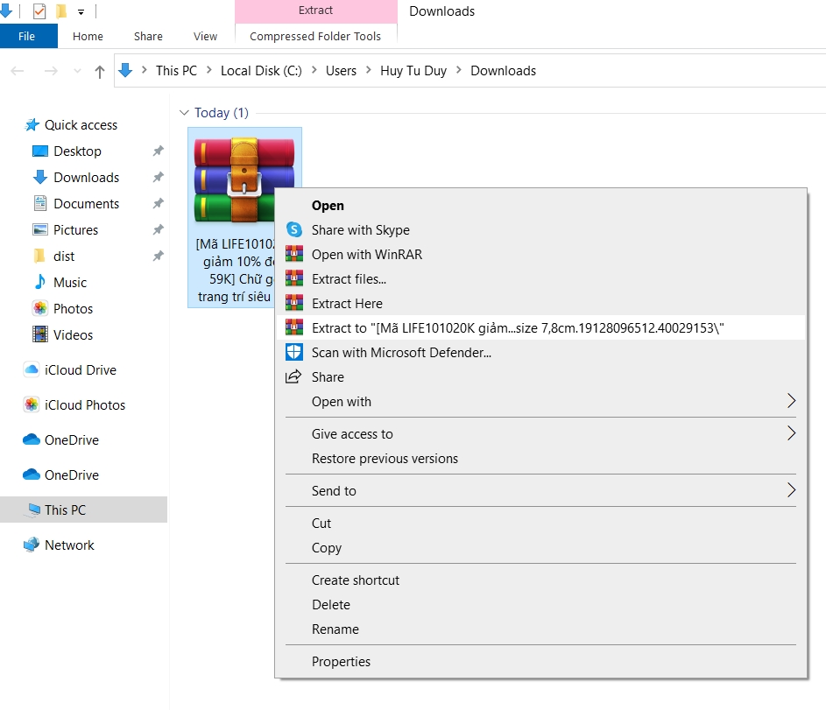Viewport: 826px width, 710px height.
Task: Collapse the Today (1) group
Action: (184, 113)
